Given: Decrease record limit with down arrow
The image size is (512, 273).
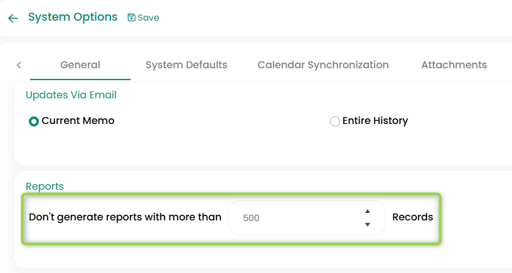Looking at the screenshot, I should click(x=368, y=225).
